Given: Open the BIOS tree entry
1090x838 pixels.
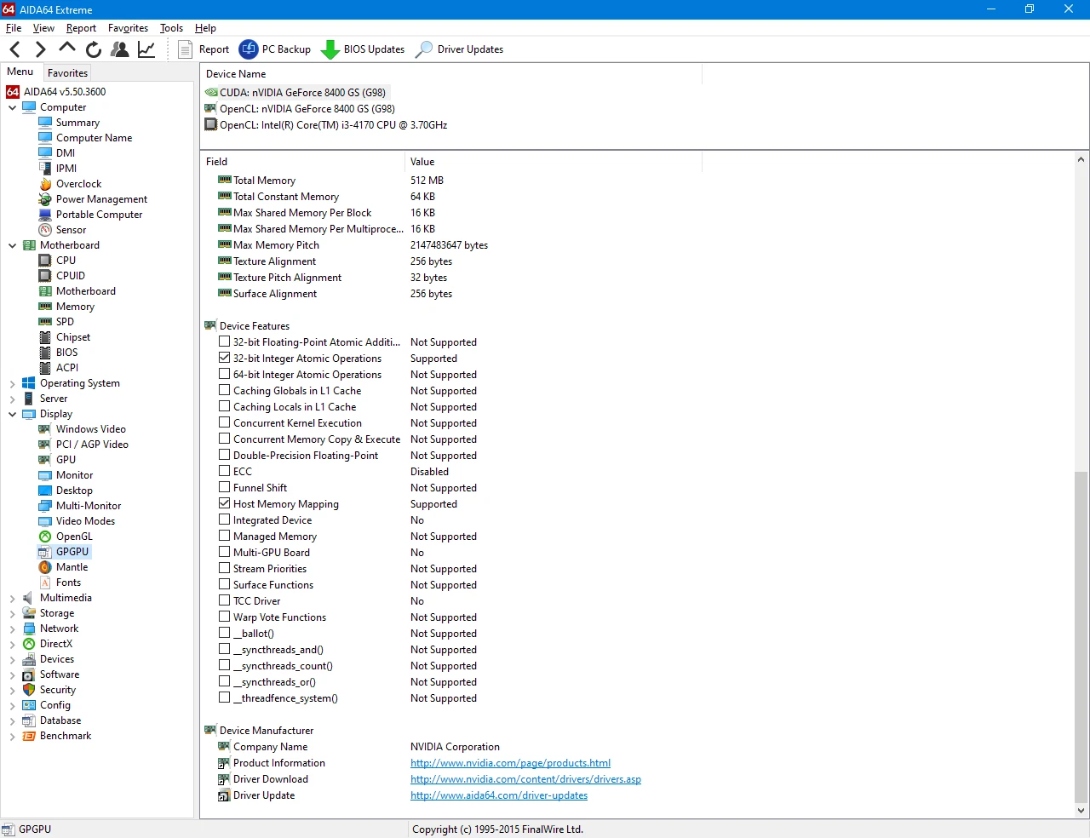Looking at the screenshot, I should (x=66, y=353).
